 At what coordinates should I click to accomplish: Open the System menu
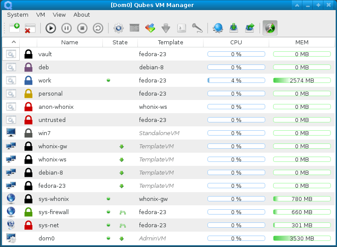point(18,14)
